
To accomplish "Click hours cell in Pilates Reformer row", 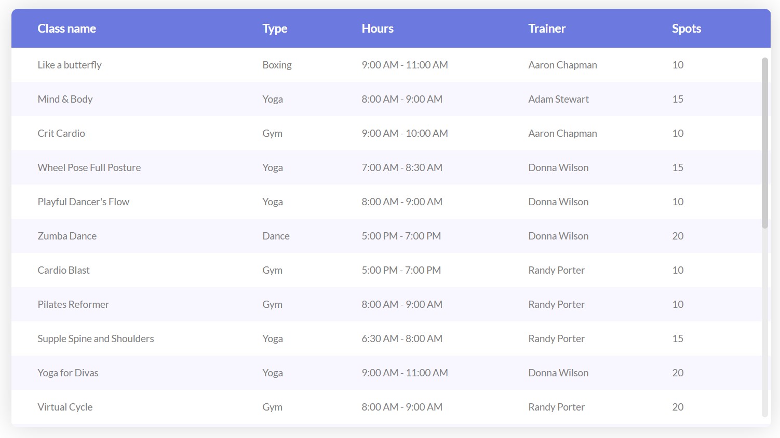I will (402, 304).
